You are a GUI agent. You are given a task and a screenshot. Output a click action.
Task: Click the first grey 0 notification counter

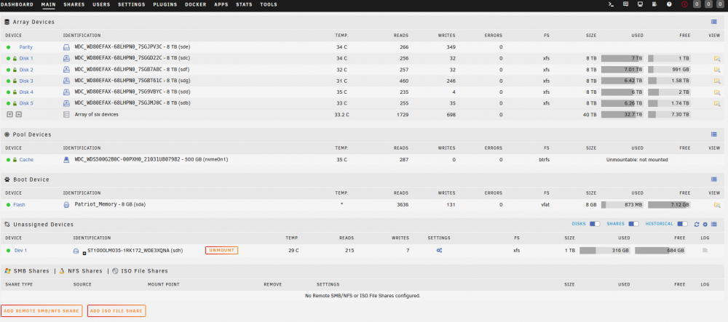coord(697,4)
